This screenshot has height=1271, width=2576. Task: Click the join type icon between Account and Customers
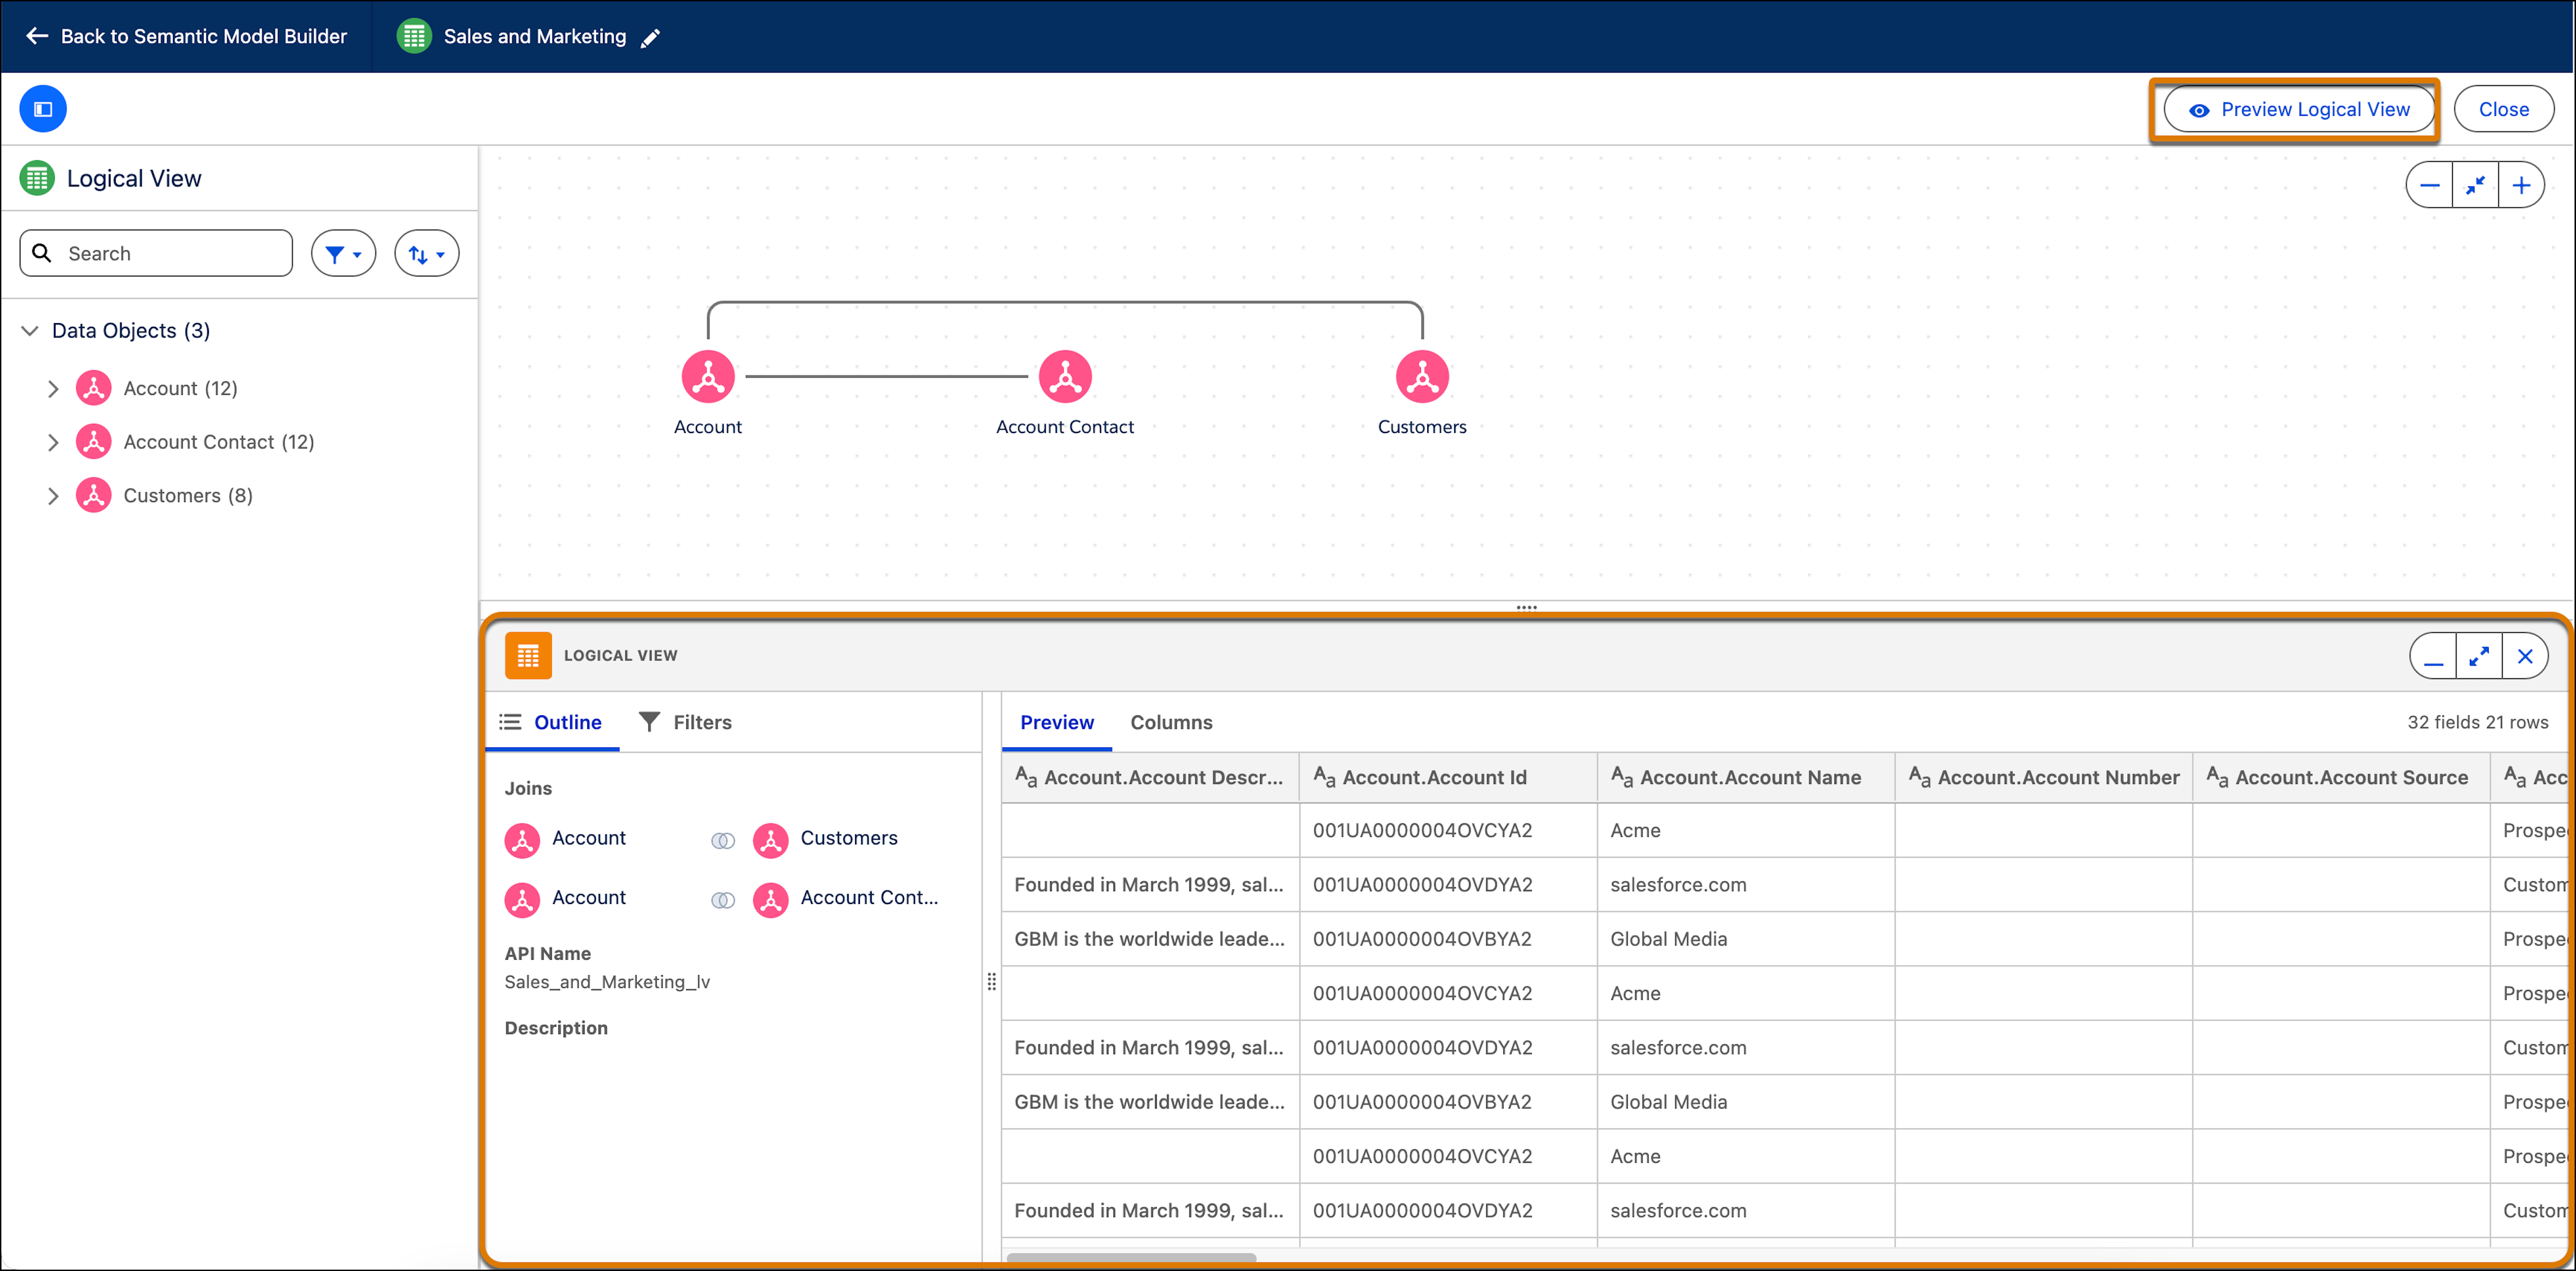pos(723,841)
